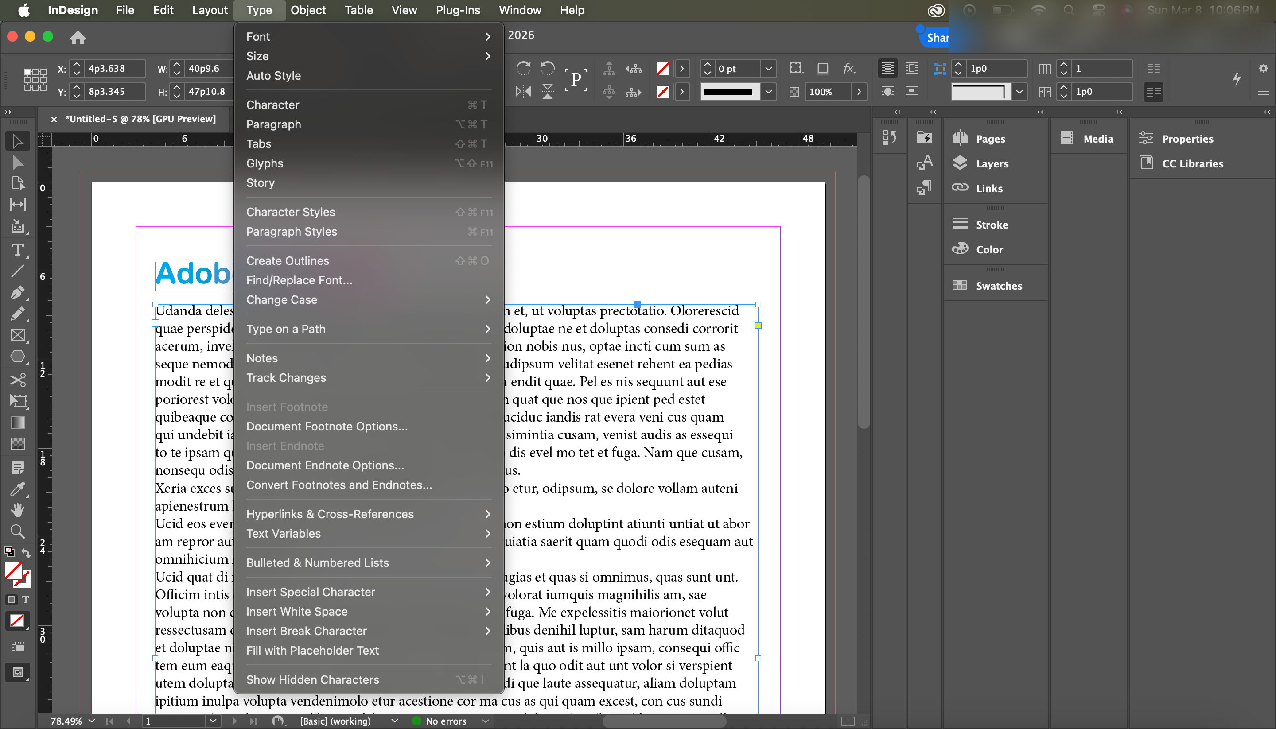Screen dimensions: 1276x729
Task: Open the preflight profile dropdown
Action: 395,721
